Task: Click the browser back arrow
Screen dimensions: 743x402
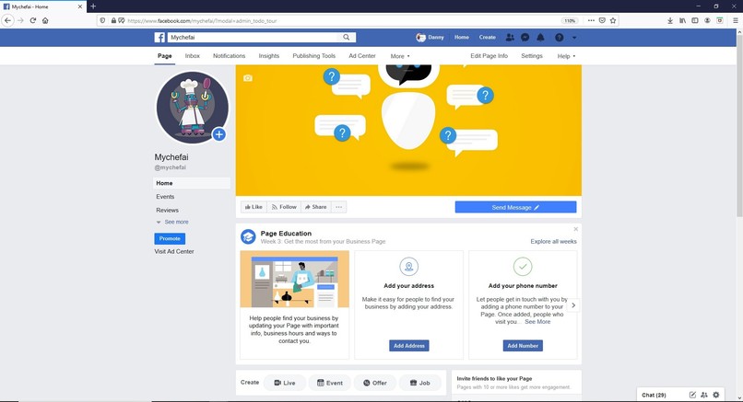Action: coord(7,20)
